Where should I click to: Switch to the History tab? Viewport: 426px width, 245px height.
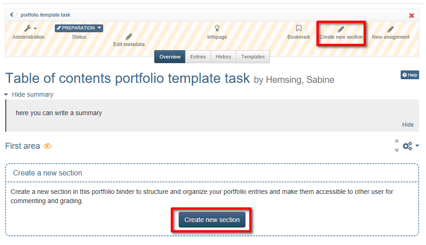click(x=223, y=57)
